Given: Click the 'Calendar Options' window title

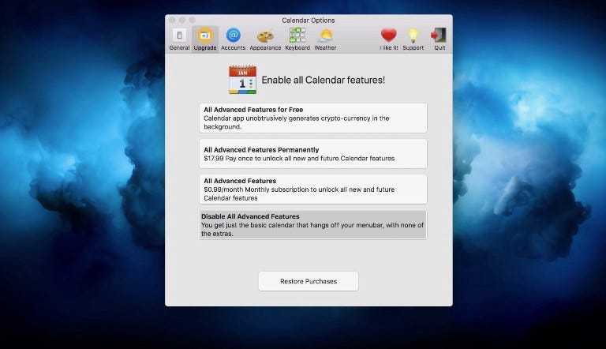Looking at the screenshot, I should 309,20.
